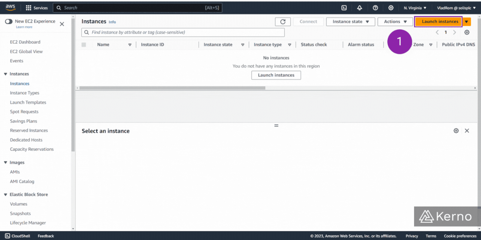Open the VladRom account menu
Screen dimensions: 481x240
click(x=456, y=8)
